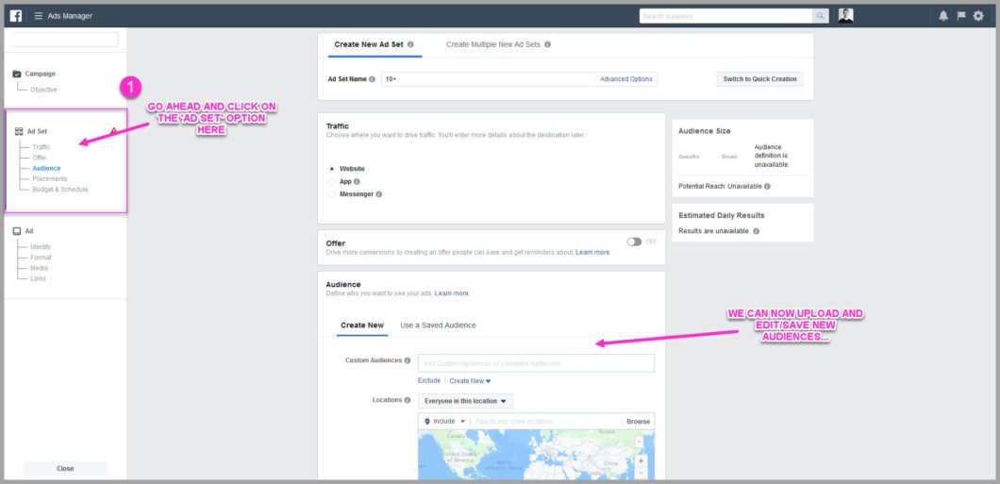Click the Ad Set warning triangle icon
The height and width of the screenshot is (484, 1000).
tap(113, 131)
